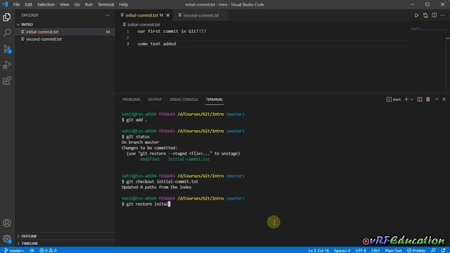Open editor More Actions ellipsis

pyautogui.click(x=443, y=15)
